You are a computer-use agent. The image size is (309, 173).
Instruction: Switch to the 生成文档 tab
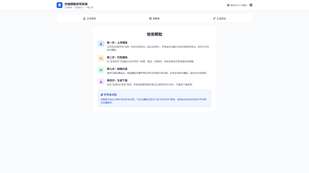[219, 18]
